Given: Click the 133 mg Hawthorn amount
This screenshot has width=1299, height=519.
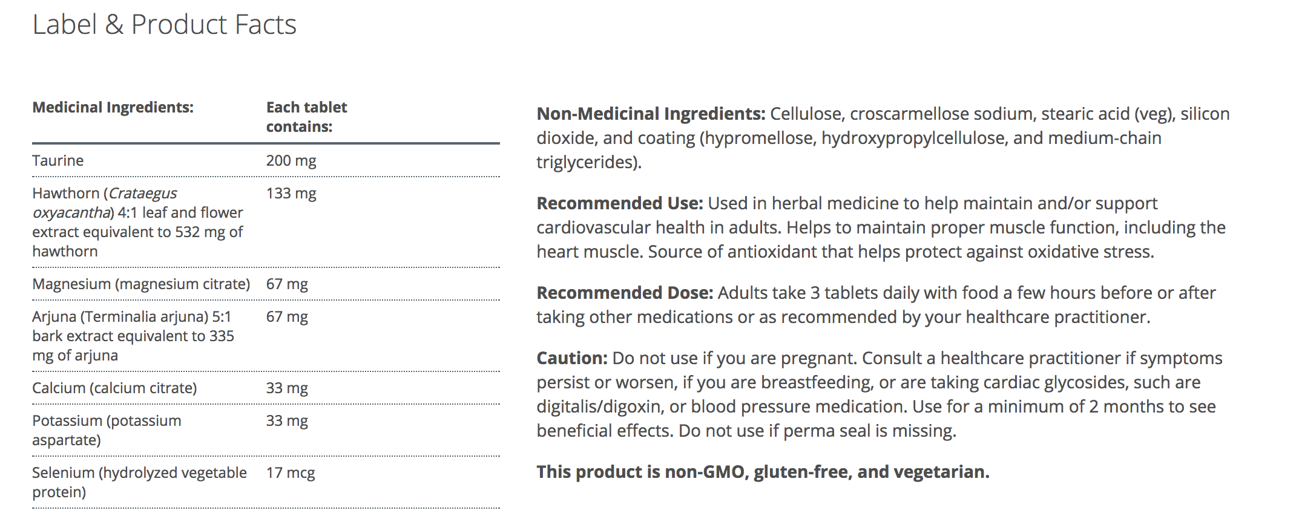Looking at the screenshot, I should coord(291,194).
